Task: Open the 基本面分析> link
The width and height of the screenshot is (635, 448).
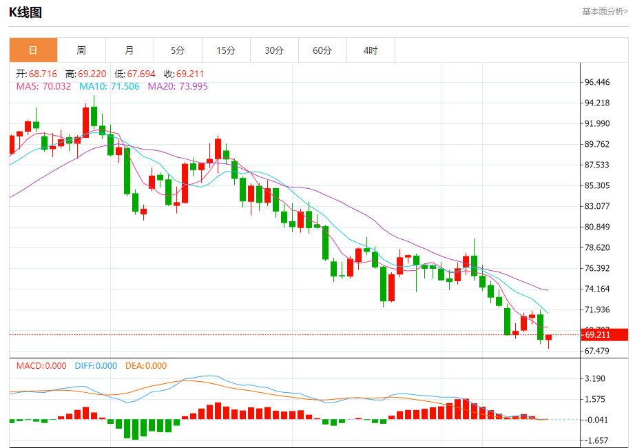Action: click(x=605, y=11)
